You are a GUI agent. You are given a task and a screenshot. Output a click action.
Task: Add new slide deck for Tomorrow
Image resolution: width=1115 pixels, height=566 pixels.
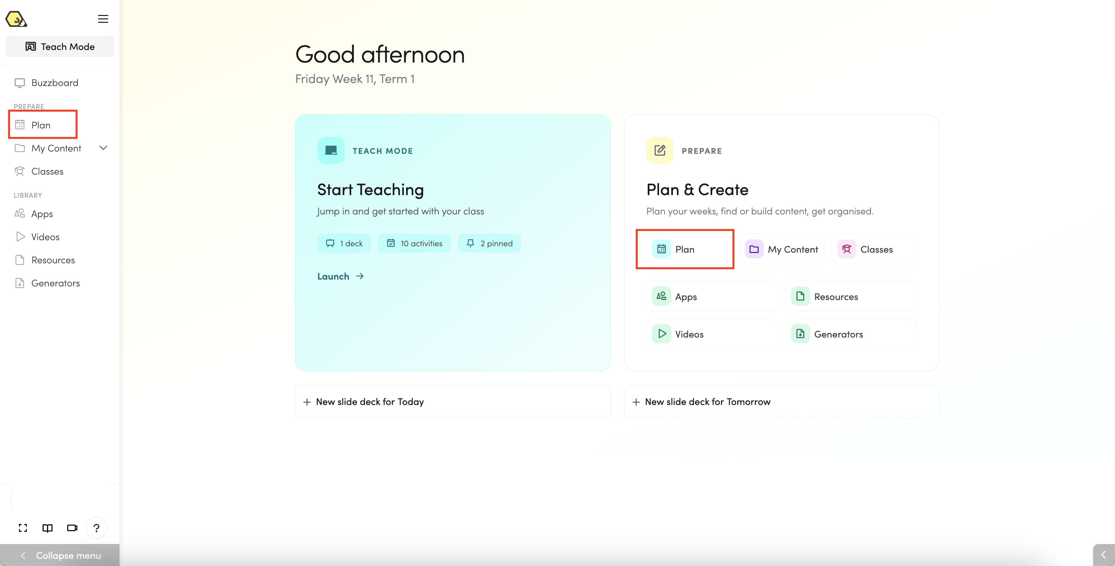781,402
